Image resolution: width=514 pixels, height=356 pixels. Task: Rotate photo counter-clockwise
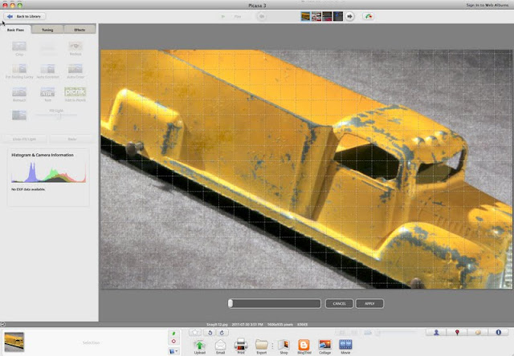coord(210,333)
